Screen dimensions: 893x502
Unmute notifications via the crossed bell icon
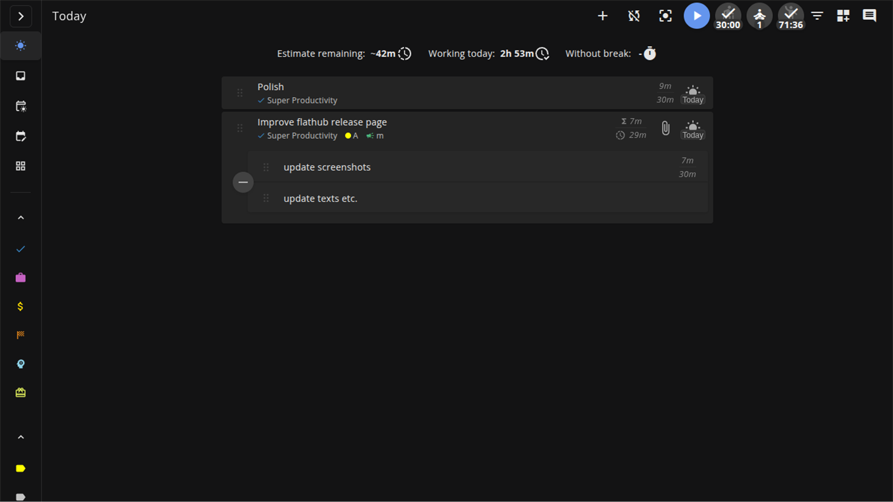pyautogui.click(x=633, y=15)
